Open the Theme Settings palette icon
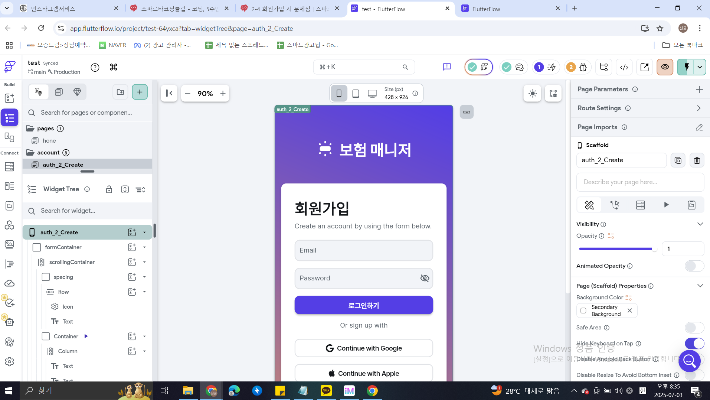Viewport: 710px width, 400px height. 9,342
